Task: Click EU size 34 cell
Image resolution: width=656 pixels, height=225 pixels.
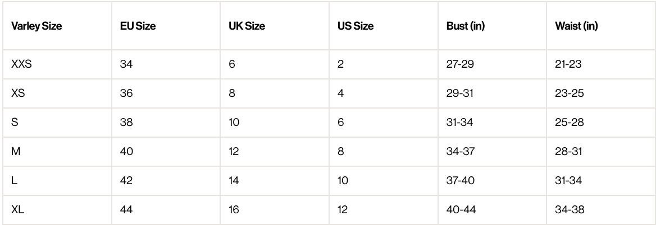Action: pyautogui.click(x=126, y=64)
